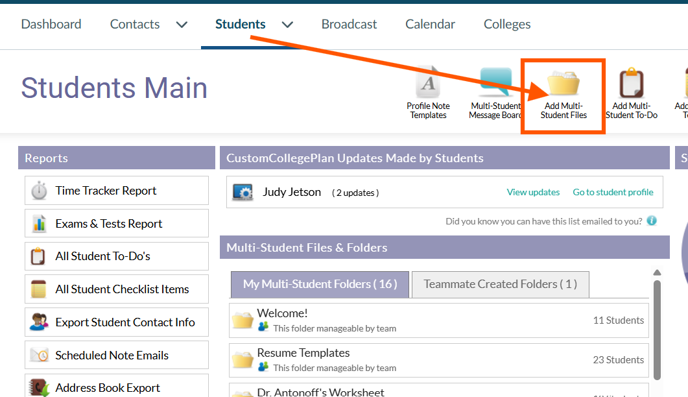
Task: Open Scheduled Note Emails
Action: point(112,355)
